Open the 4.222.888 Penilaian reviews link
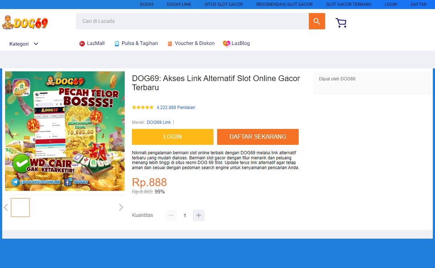 tap(176, 108)
